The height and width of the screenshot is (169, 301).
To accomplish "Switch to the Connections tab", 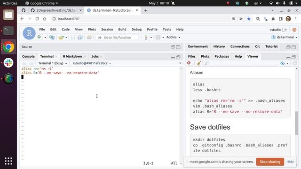I will click(x=240, y=46).
